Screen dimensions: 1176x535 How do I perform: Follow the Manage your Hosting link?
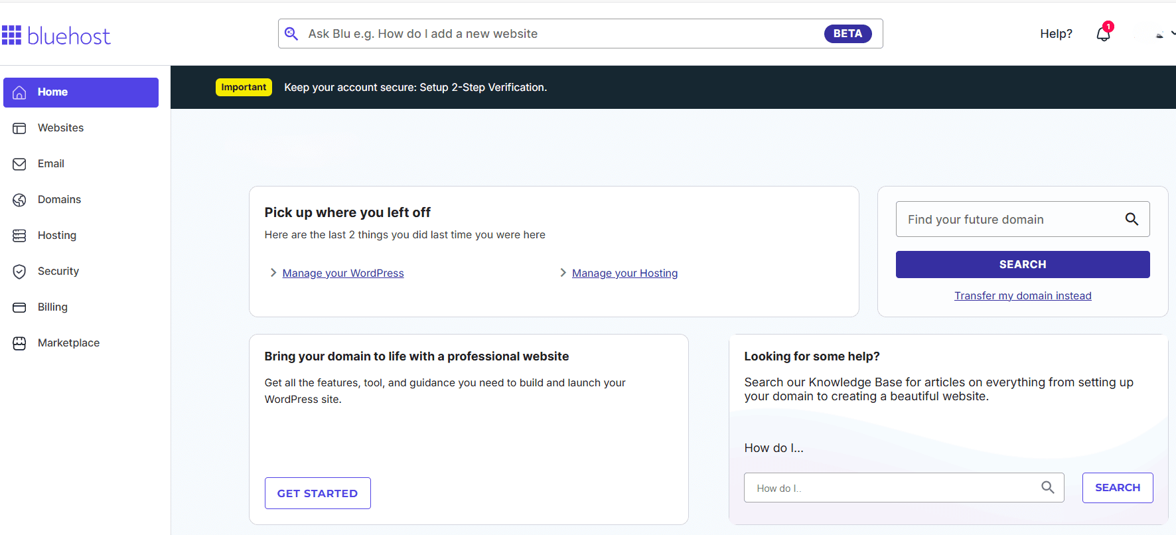coord(625,273)
